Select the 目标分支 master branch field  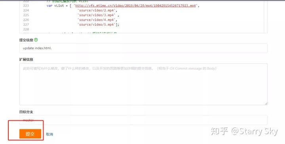tap(143, 120)
